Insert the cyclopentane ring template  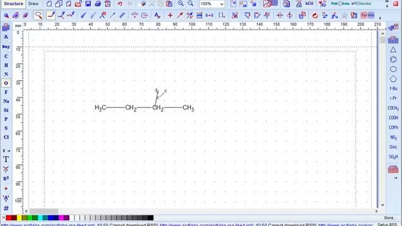393,79
